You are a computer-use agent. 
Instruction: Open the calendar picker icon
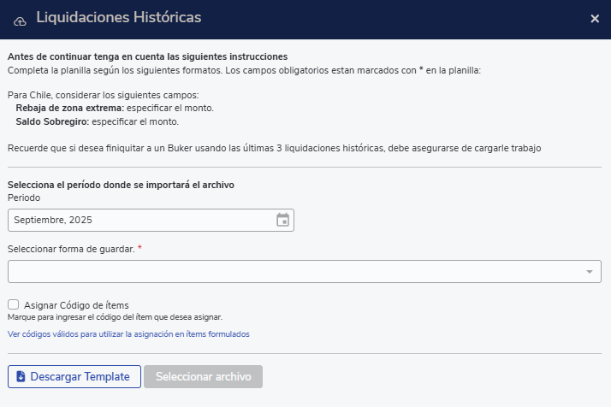(x=283, y=220)
